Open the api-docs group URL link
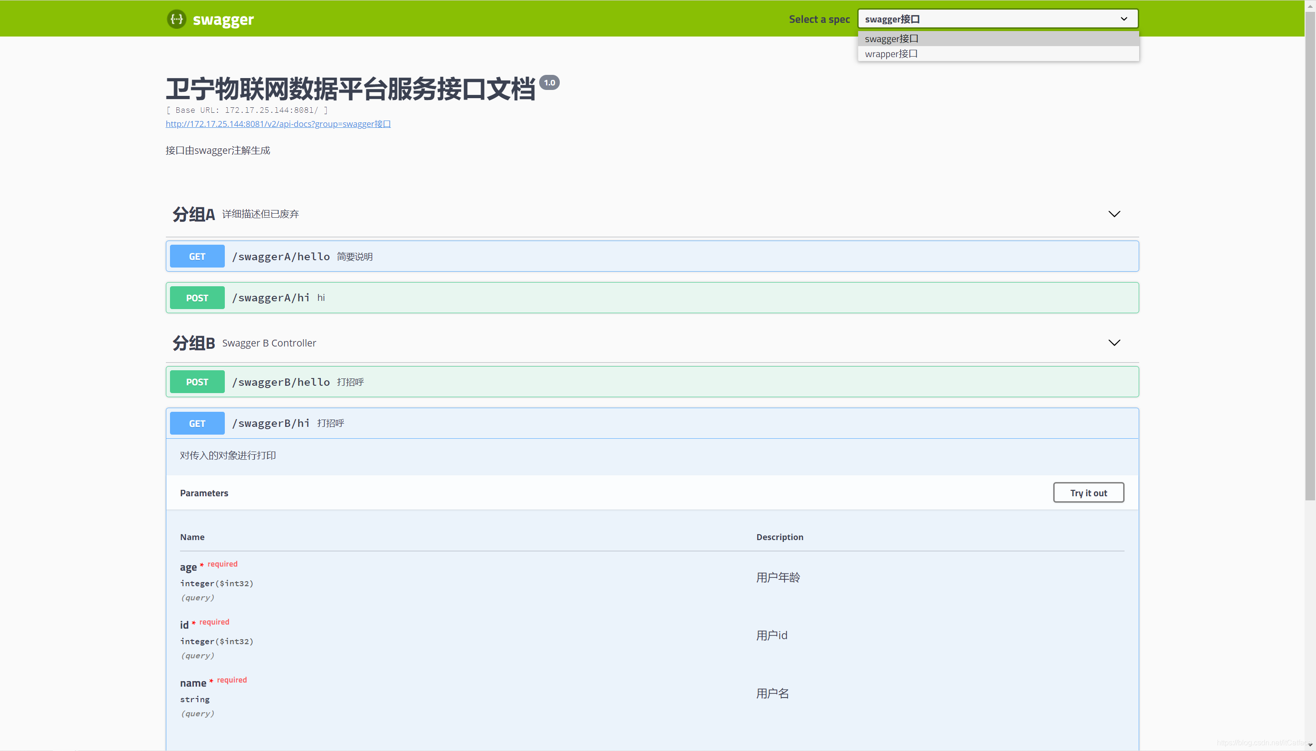This screenshot has height=751, width=1316. pyautogui.click(x=278, y=124)
